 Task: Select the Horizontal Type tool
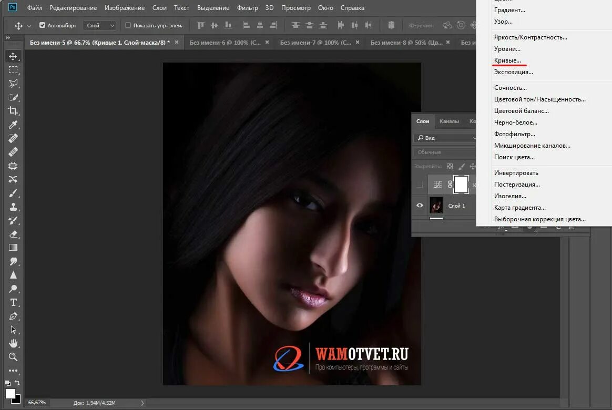coord(13,302)
